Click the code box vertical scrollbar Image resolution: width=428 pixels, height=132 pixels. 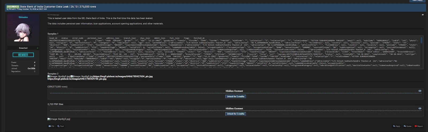click(x=422, y=40)
